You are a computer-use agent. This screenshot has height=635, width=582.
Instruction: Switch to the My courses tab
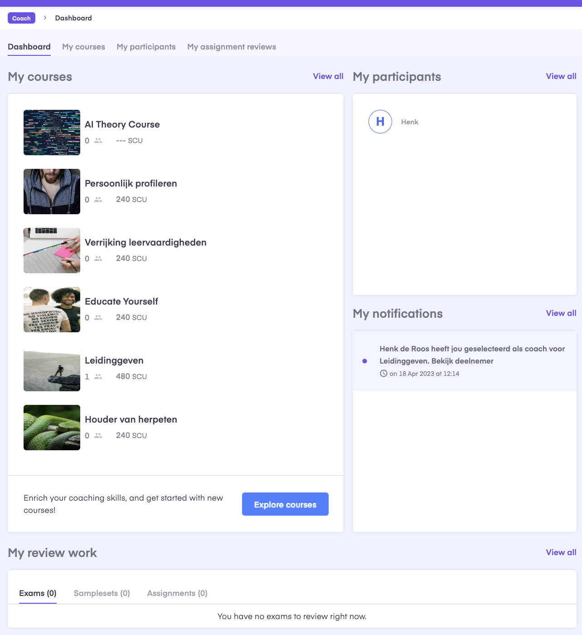click(x=83, y=47)
